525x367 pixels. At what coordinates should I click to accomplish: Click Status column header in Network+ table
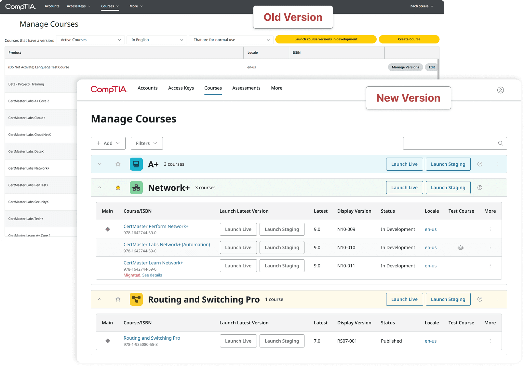(x=388, y=211)
